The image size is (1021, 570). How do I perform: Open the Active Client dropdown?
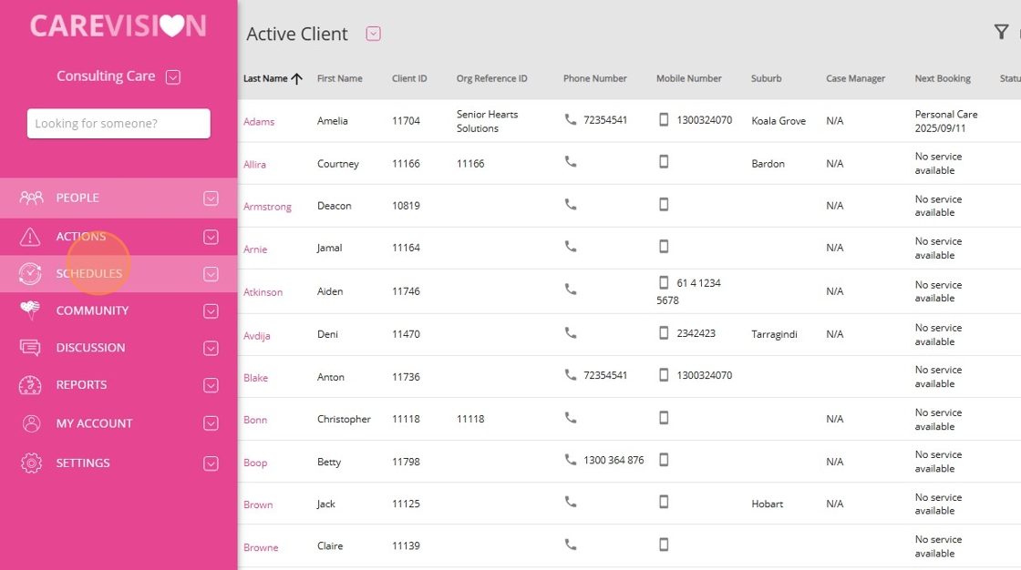click(x=373, y=34)
